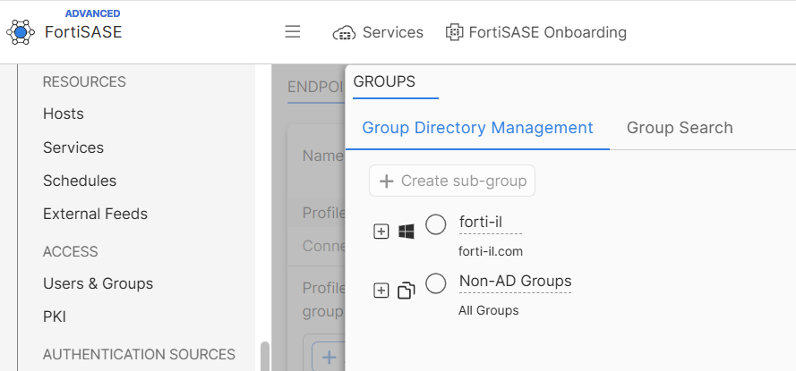Viewport: 796px width, 371px height.
Task: Click the FortiSASE Onboarding chip icon
Action: coord(454,32)
